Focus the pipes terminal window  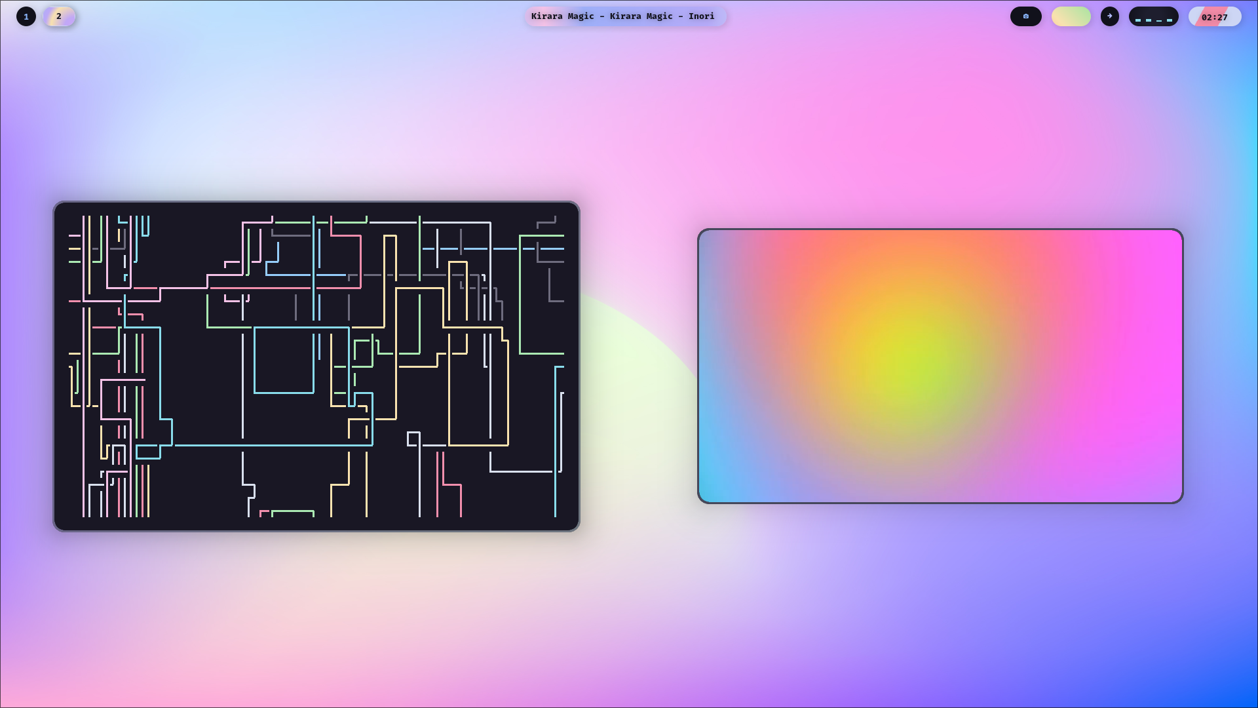tap(316, 366)
